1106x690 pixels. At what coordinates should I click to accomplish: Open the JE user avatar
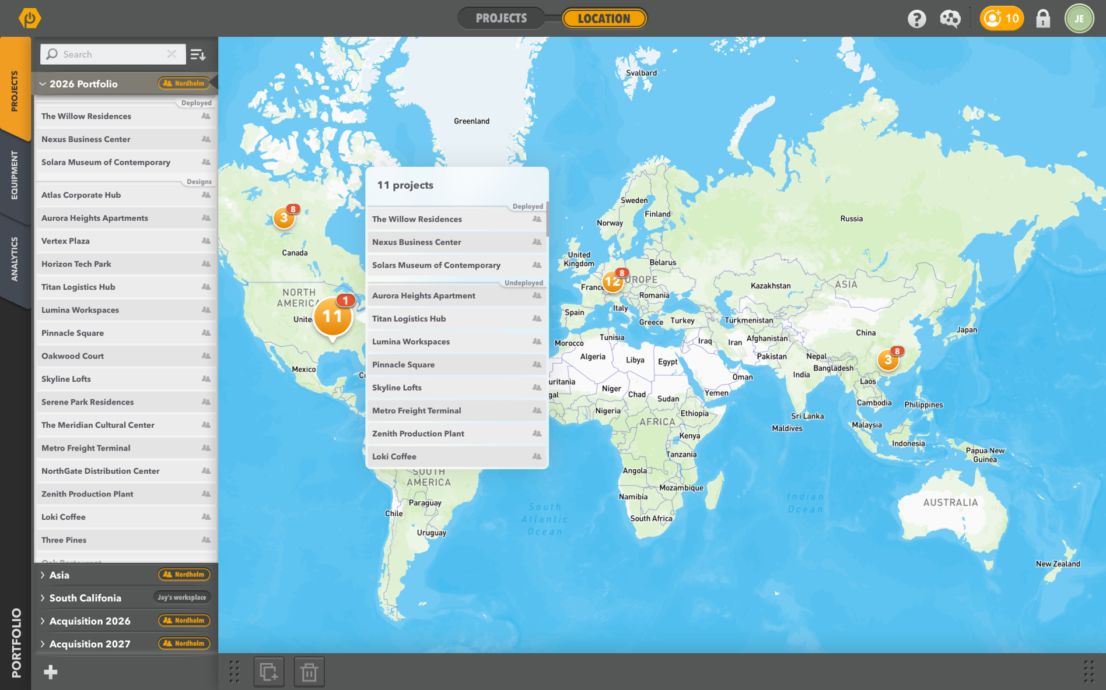(1079, 19)
